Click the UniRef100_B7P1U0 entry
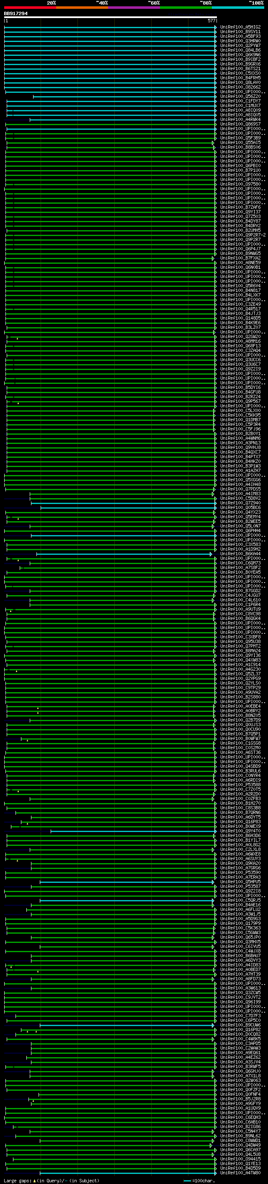The height and width of the screenshot is (1184, 268). tap(240, 171)
